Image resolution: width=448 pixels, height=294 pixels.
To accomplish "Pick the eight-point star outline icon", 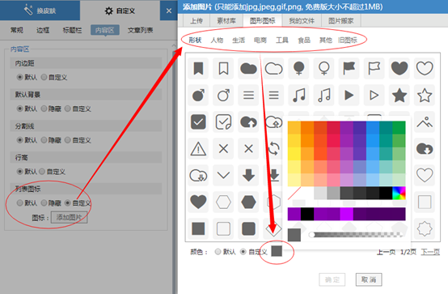I will click(425, 228).
